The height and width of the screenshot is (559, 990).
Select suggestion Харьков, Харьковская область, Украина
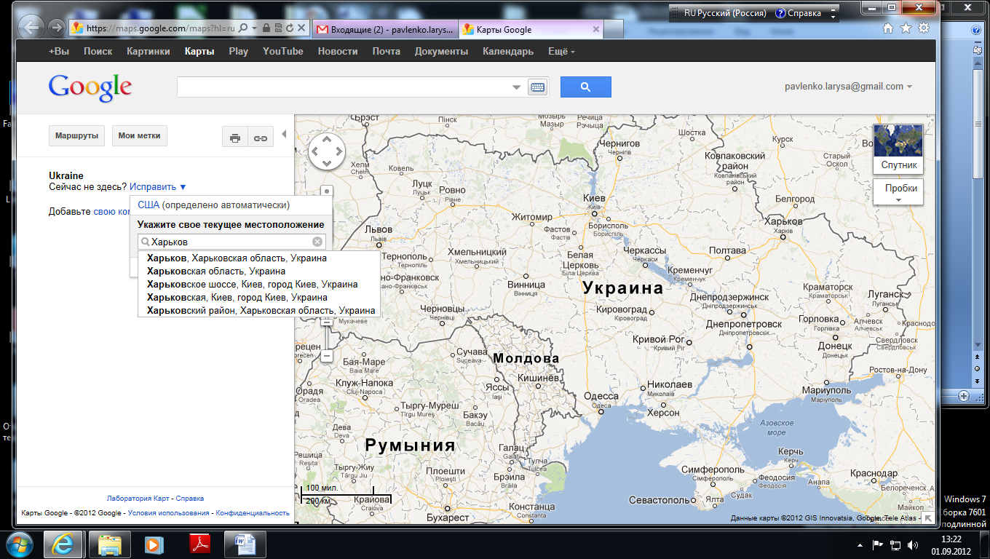[258, 258]
